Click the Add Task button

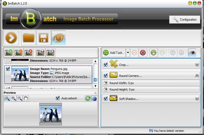click(114, 53)
